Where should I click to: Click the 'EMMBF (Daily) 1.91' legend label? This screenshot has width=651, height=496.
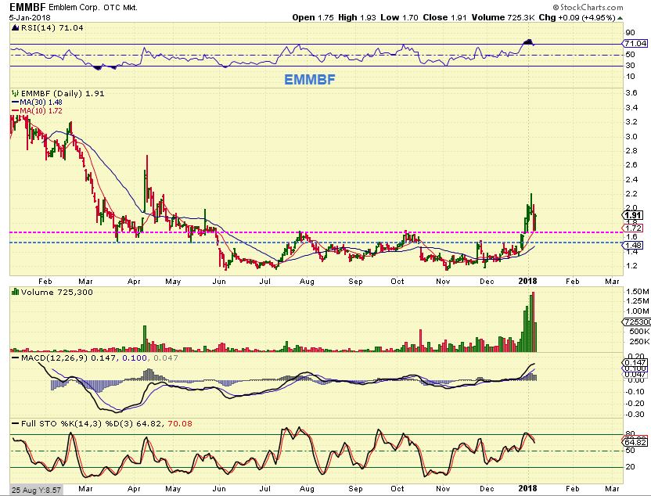tap(63, 93)
